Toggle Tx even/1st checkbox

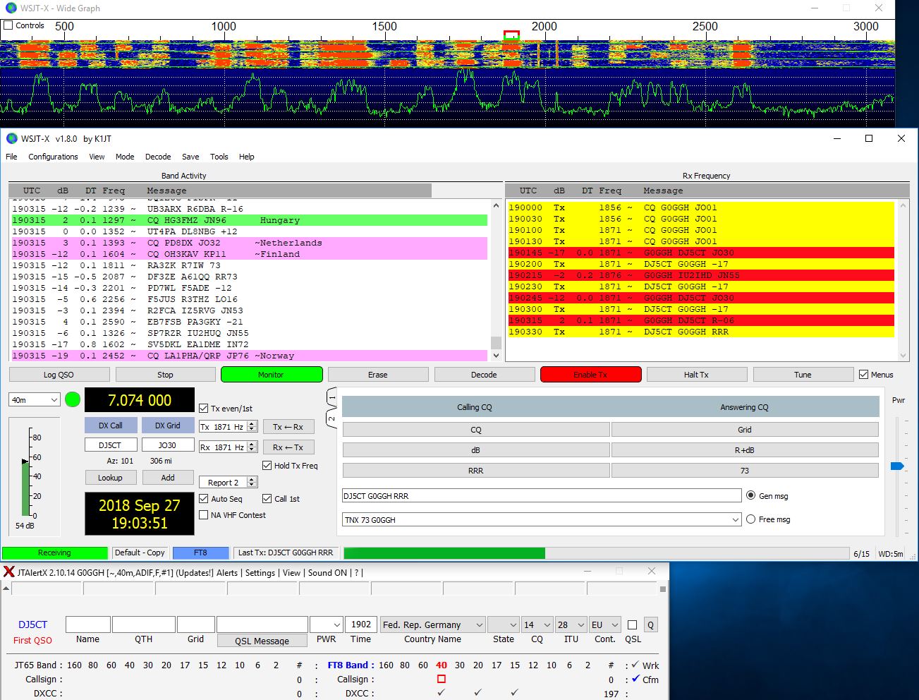click(204, 408)
